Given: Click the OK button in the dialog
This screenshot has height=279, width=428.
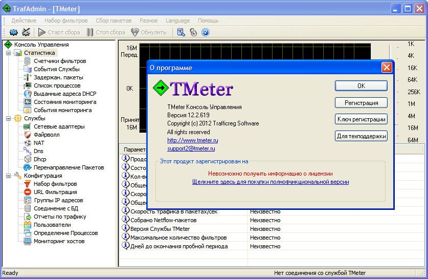Looking at the screenshot, I should pyautogui.click(x=361, y=86).
